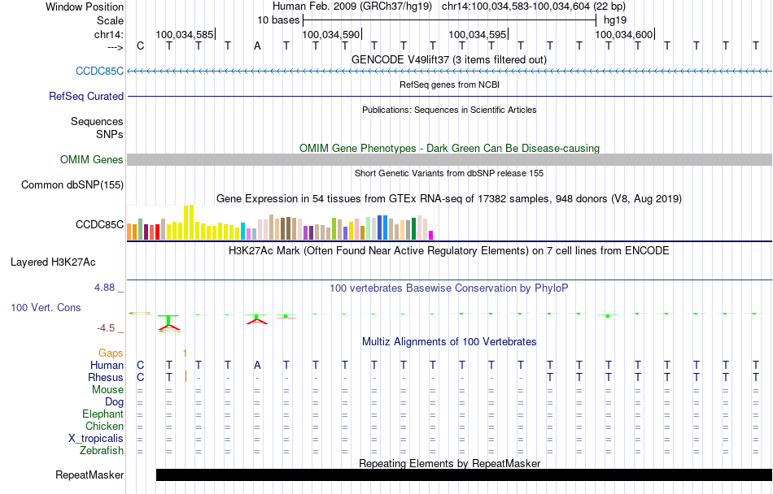Click the black RepeatMasker repeat element bar

464,474
